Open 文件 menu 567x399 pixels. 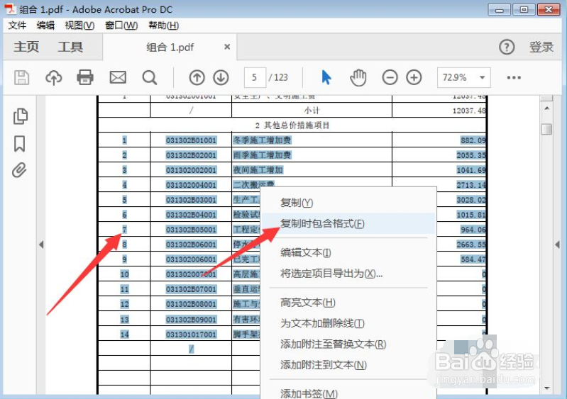click(17, 26)
